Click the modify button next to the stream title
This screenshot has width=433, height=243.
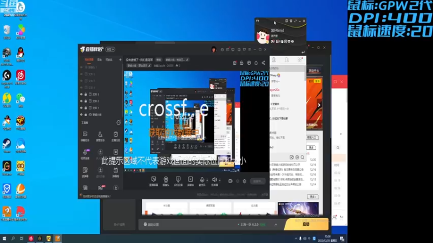159,59
